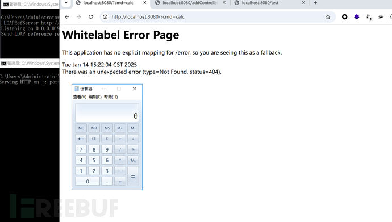Viewport: 392px width, 222px height.
Task: Open the calculator 帮助(H) menu
Action: point(111,97)
